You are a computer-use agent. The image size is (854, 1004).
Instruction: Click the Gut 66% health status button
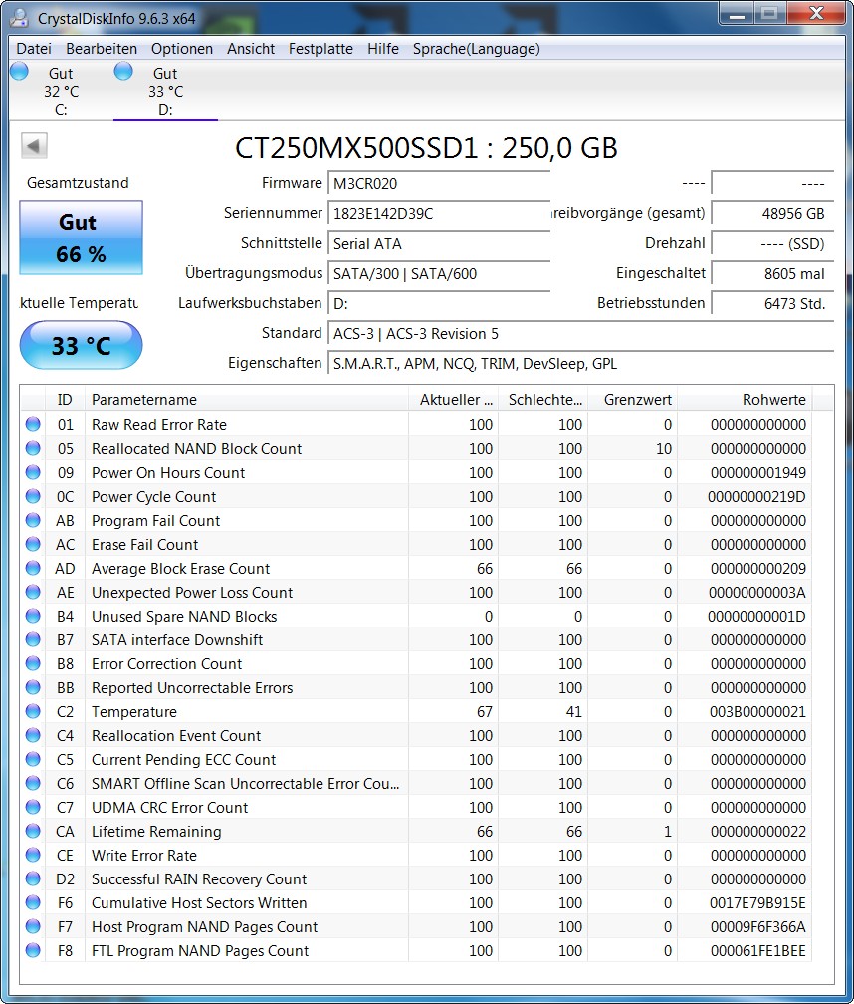[80, 237]
